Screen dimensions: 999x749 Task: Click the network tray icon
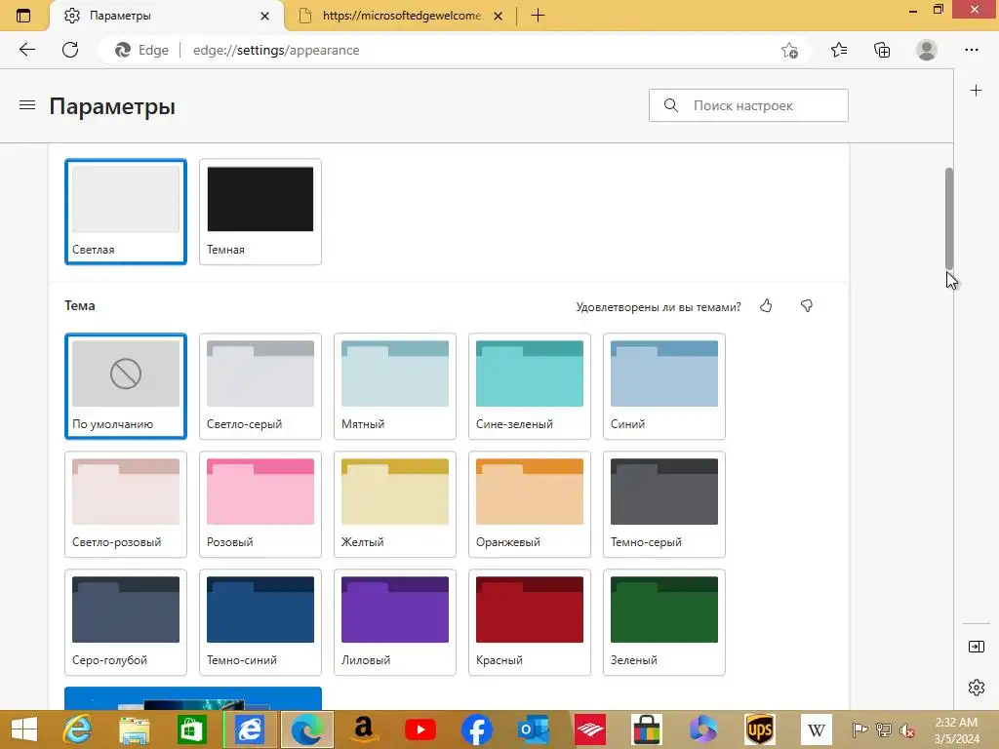coord(883,730)
